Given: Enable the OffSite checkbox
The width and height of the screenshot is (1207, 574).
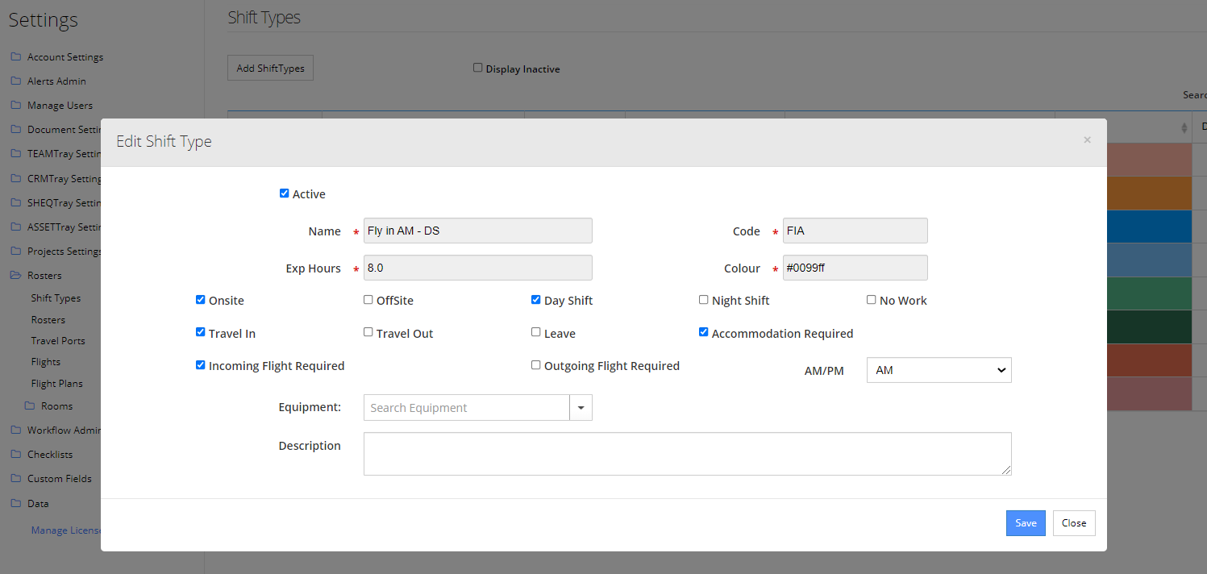Looking at the screenshot, I should click(368, 300).
